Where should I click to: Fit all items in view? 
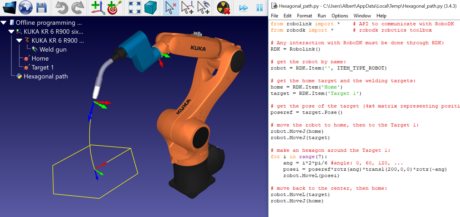135,8
